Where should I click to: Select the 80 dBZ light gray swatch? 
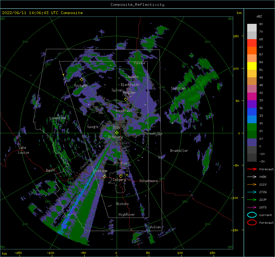tap(252, 28)
